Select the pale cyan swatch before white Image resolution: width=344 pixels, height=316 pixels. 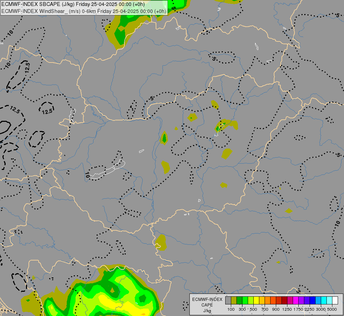click(329, 300)
